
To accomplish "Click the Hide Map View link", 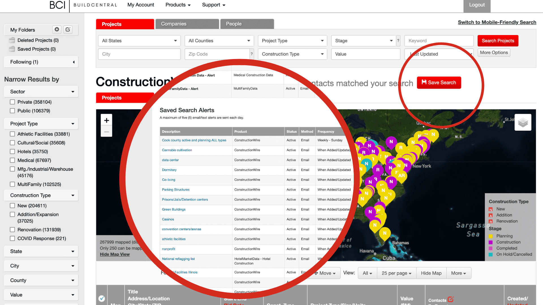I will tap(115, 254).
